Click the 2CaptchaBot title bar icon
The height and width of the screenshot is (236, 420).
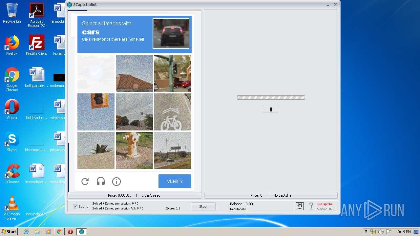click(x=70, y=5)
